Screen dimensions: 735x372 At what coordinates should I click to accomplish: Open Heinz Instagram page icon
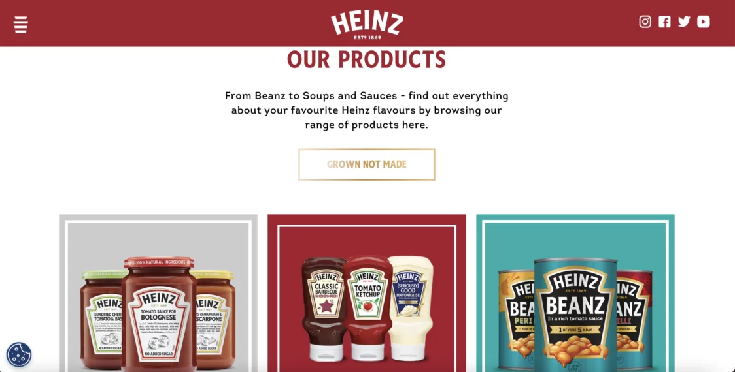point(645,22)
